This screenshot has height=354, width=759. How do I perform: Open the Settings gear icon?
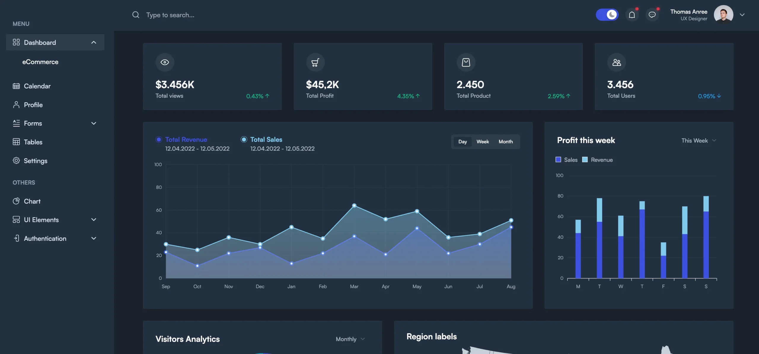(x=16, y=161)
